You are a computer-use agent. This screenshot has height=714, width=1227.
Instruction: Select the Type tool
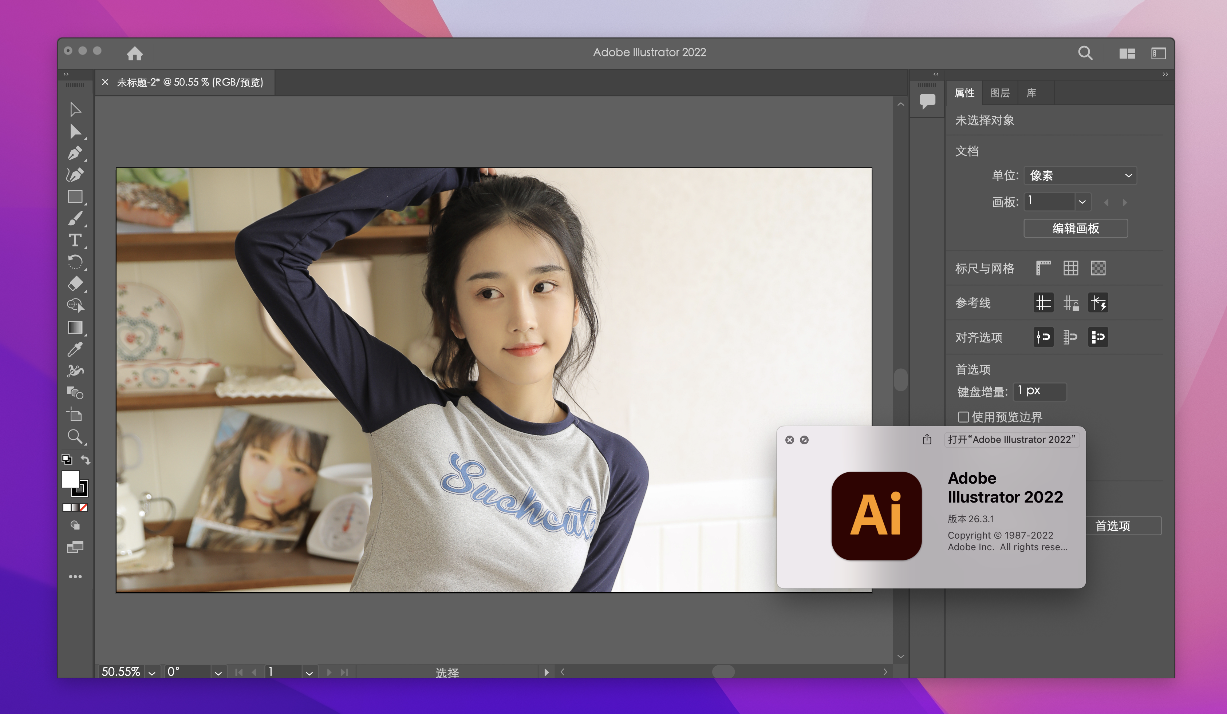click(75, 240)
